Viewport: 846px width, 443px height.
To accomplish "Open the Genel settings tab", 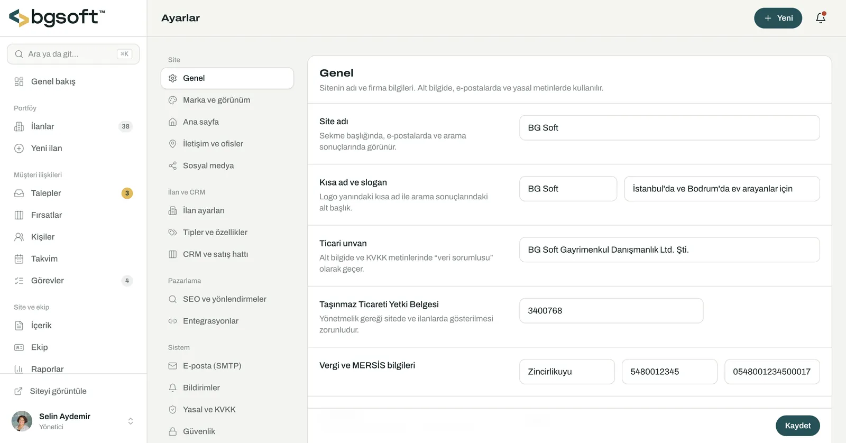I will (x=227, y=78).
